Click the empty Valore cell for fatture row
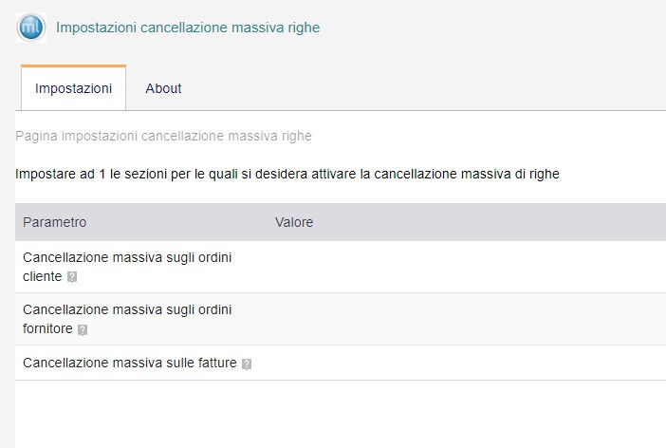The height and width of the screenshot is (448, 666). pos(455,363)
